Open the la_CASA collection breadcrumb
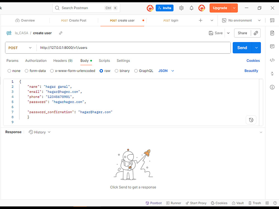279x209 pixels. [x=21, y=33]
